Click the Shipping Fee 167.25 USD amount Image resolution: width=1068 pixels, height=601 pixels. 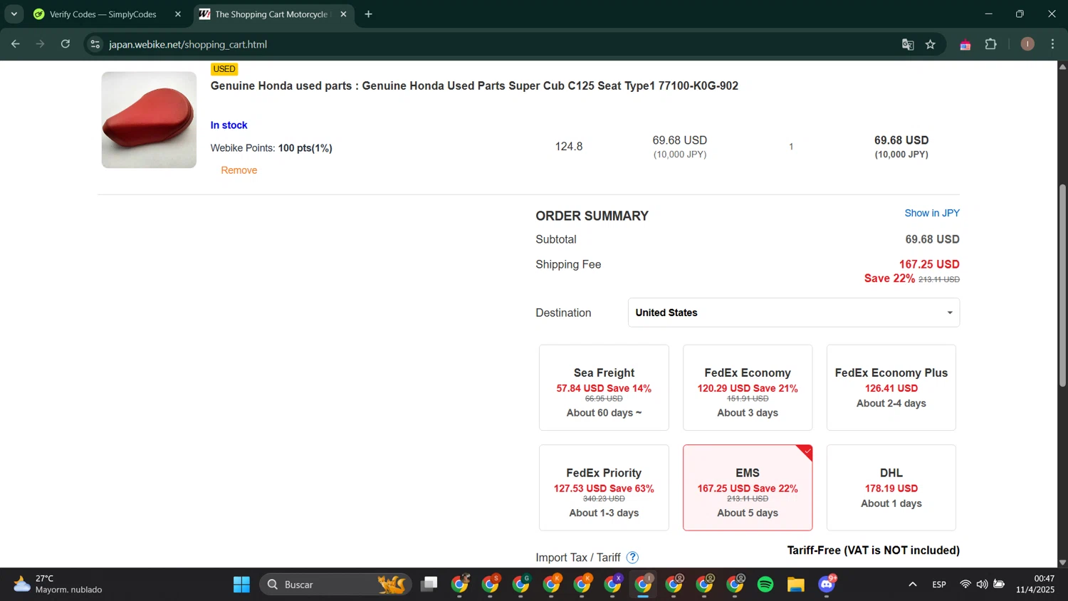(929, 264)
